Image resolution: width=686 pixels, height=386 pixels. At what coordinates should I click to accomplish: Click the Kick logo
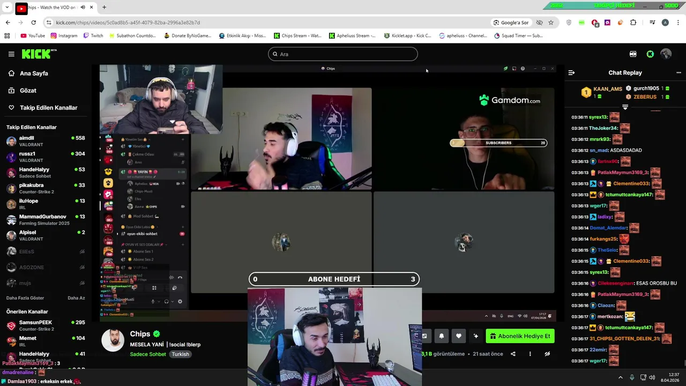tap(39, 54)
